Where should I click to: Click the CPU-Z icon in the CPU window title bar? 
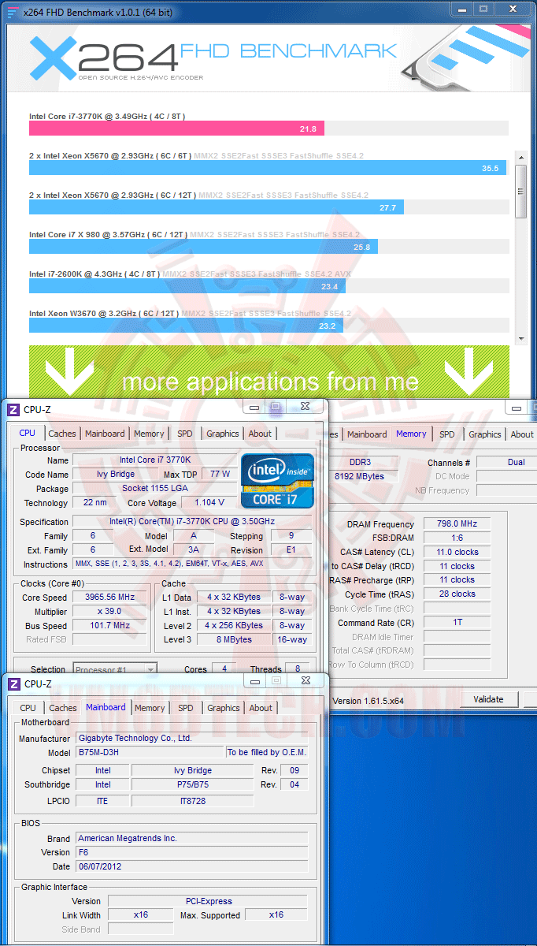click(13, 409)
